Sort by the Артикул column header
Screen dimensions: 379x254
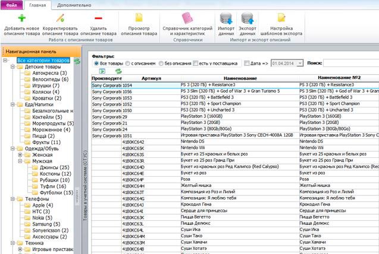151,78
